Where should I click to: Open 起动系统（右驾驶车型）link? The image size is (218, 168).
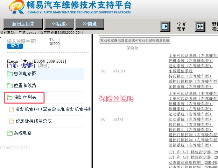coord(191,114)
